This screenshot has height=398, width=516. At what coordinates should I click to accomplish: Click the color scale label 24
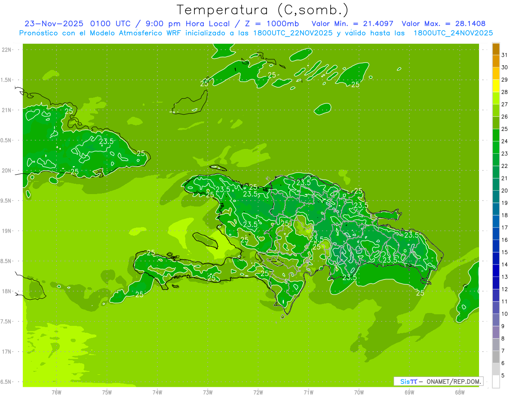pyautogui.click(x=505, y=141)
